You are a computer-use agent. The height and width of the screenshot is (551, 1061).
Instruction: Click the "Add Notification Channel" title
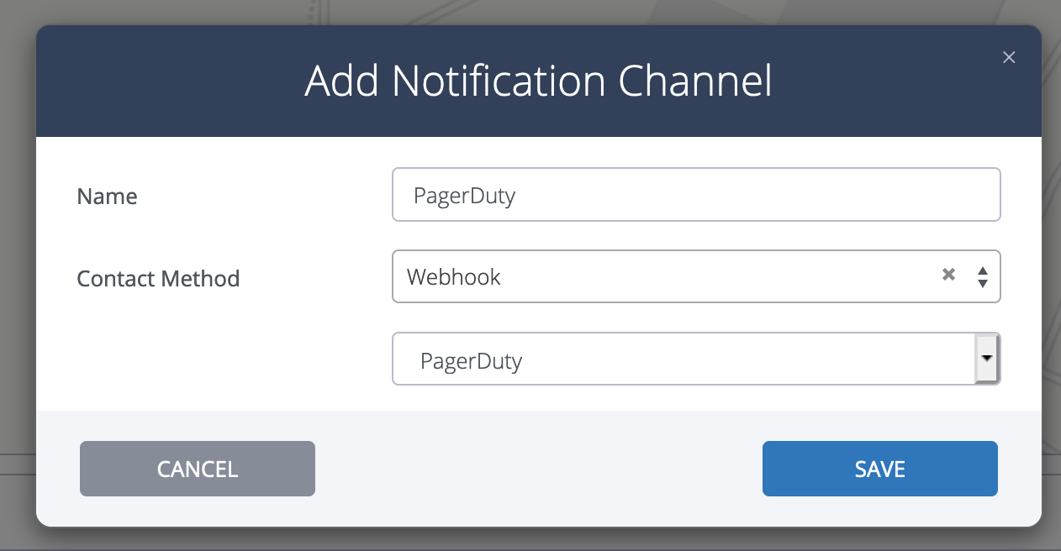(539, 81)
